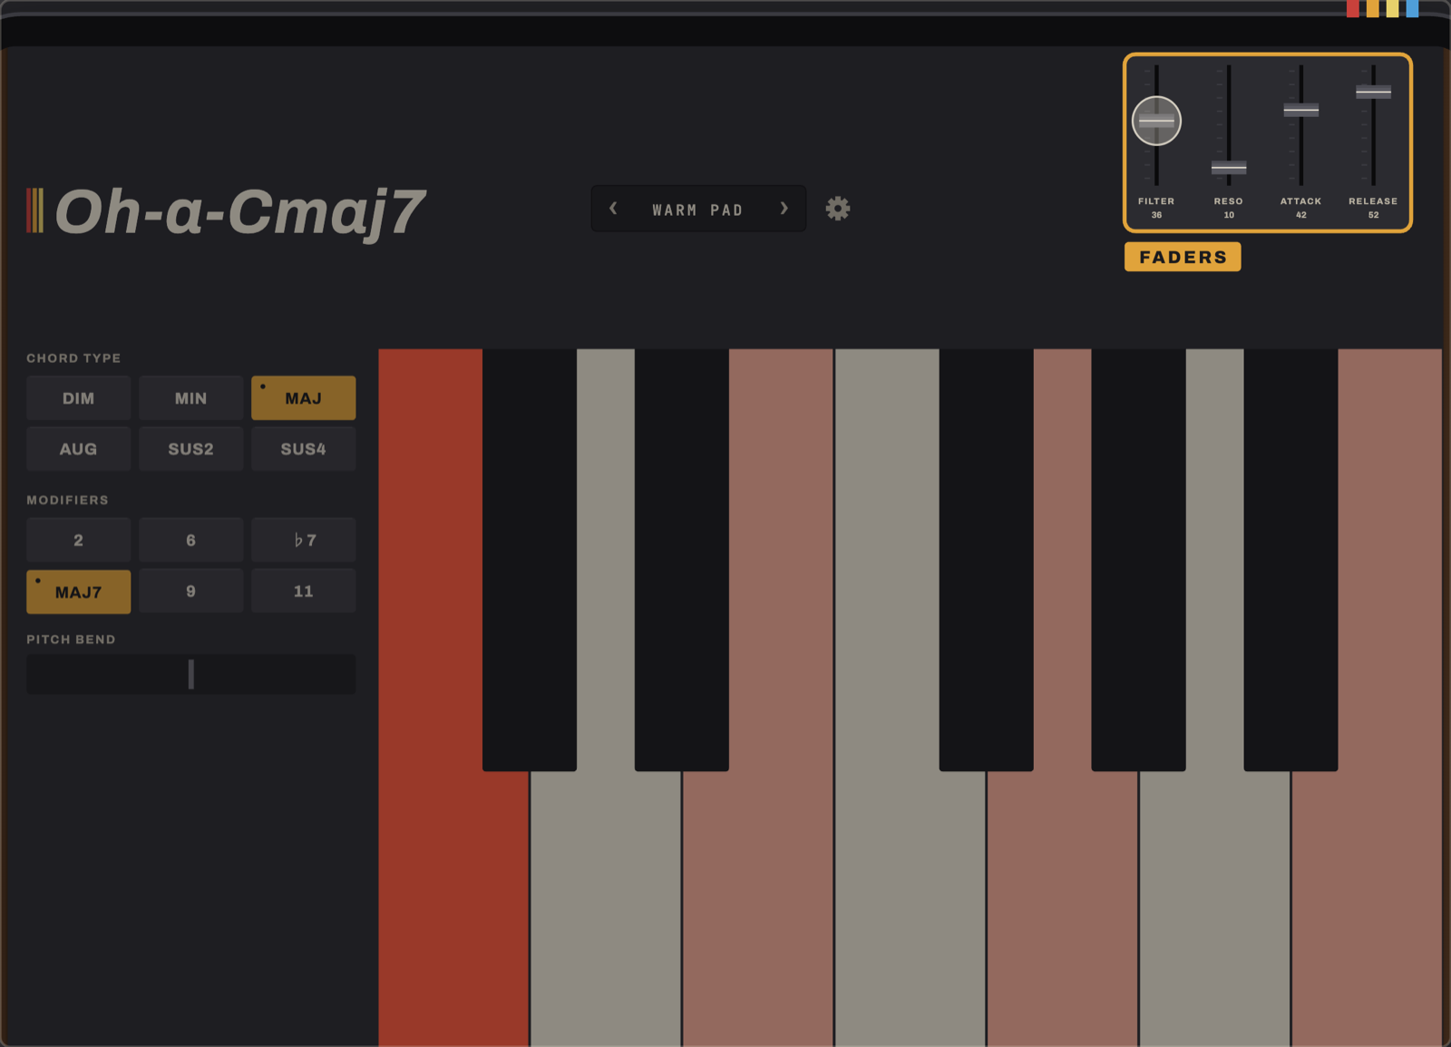Select the AUG chord type
The image size is (1451, 1047).
(x=78, y=449)
